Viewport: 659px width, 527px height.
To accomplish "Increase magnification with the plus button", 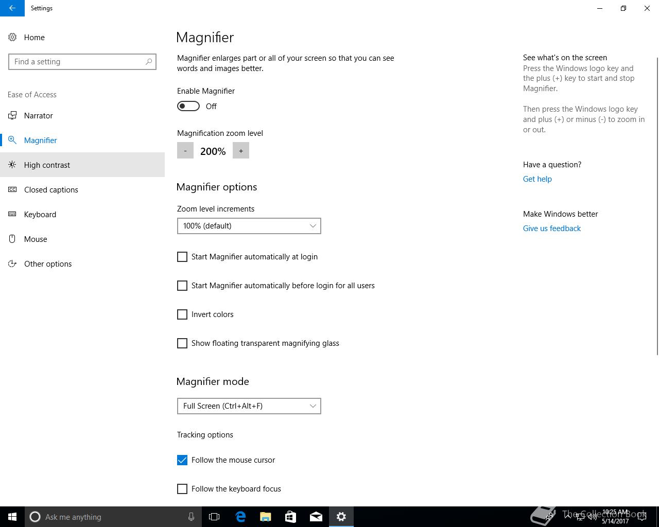I will [241, 151].
